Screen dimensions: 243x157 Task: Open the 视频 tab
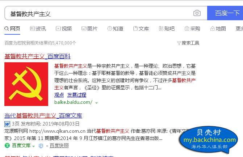[64, 29]
